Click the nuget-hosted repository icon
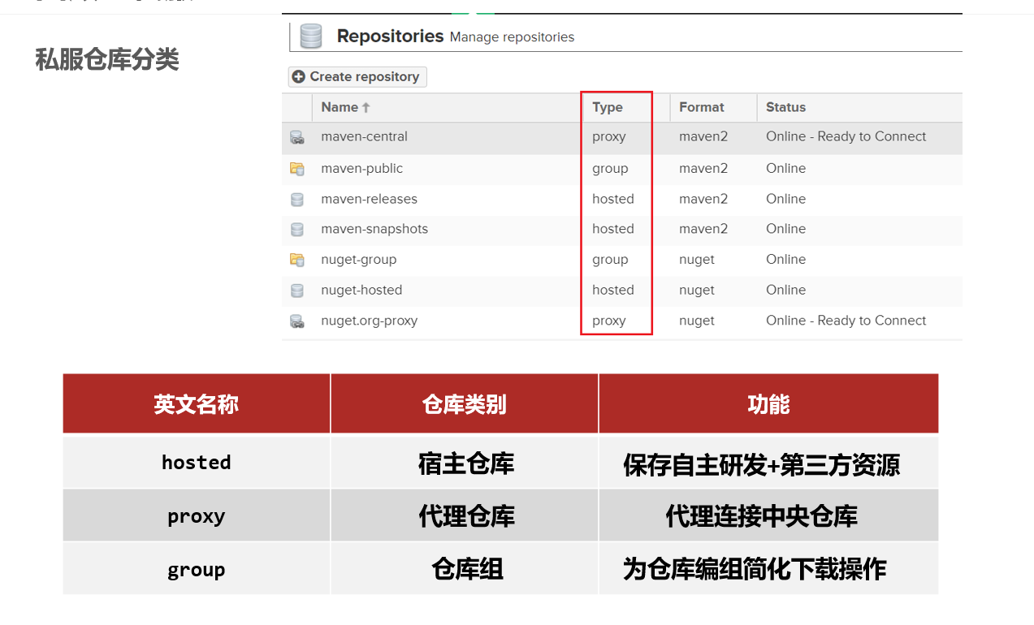 coord(297,291)
